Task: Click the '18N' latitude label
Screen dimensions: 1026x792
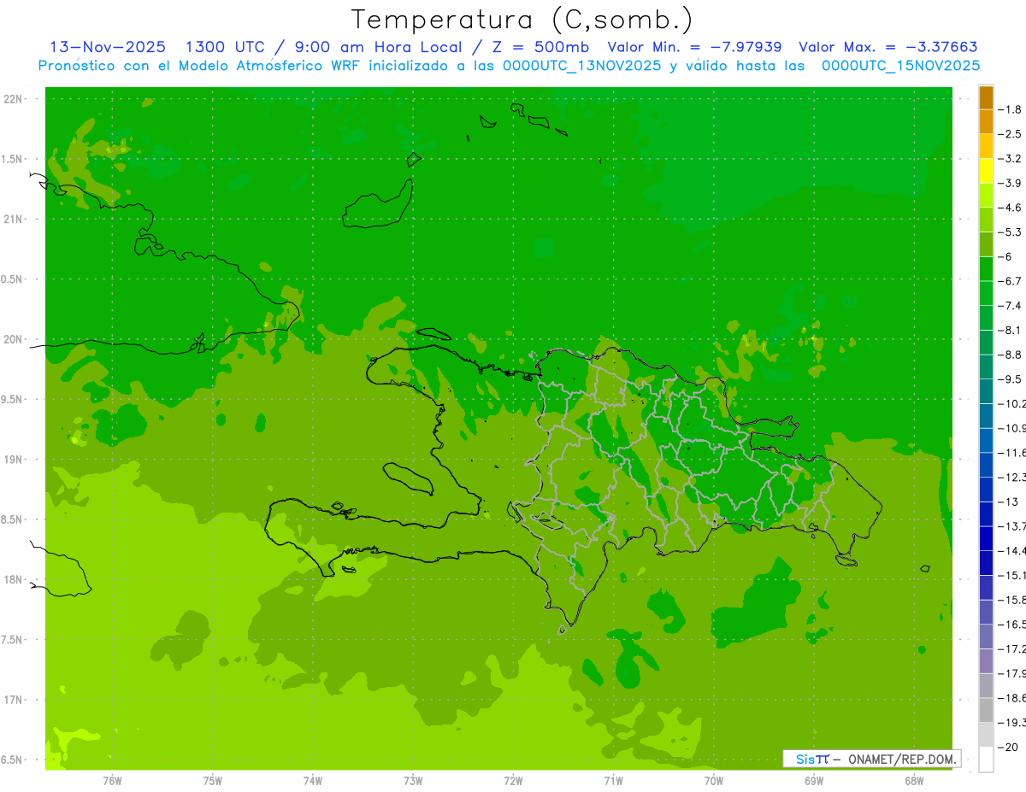Action: pos(14,579)
